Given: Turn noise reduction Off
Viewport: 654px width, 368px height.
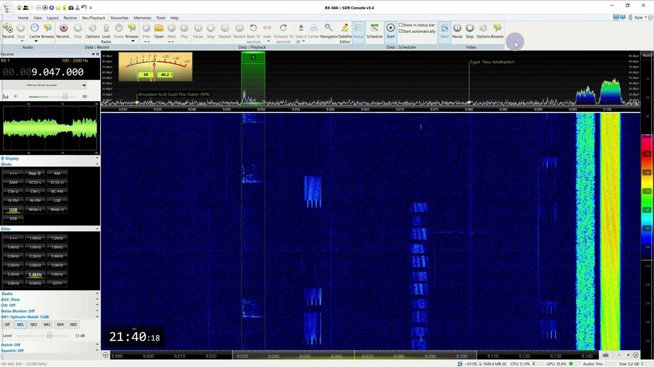Looking at the screenshot, I should coord(7,325).
